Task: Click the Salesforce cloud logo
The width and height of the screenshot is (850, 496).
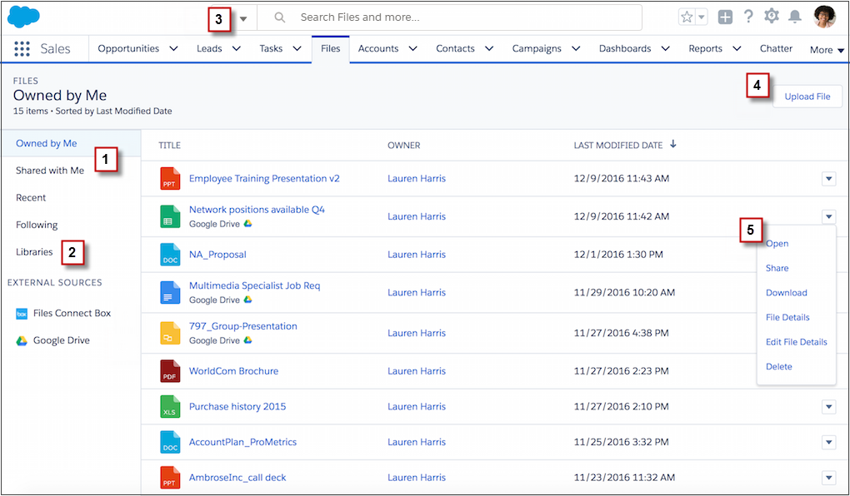Action: (23, 17)
